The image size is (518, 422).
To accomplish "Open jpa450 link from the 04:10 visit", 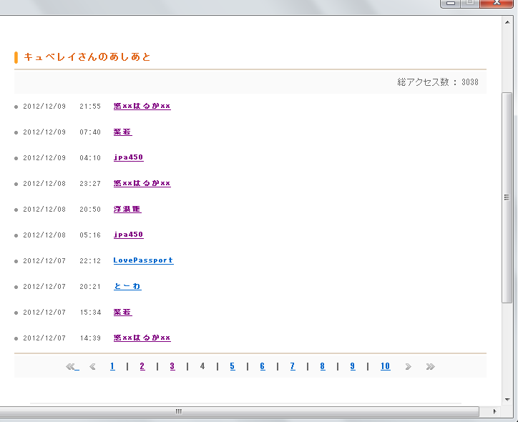I will pyautogui.click(x=129, y=157).
